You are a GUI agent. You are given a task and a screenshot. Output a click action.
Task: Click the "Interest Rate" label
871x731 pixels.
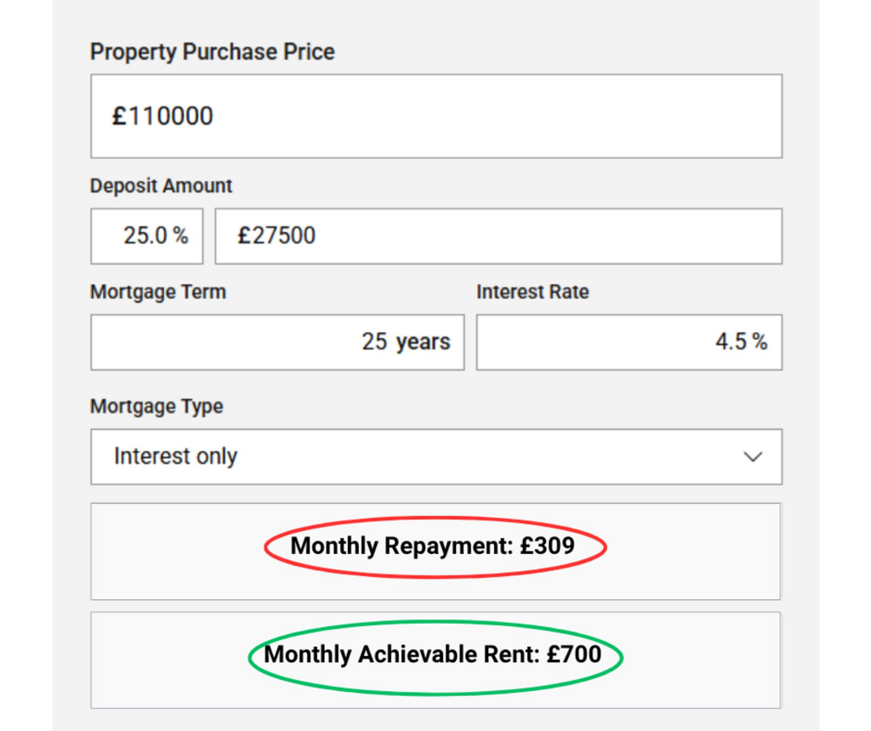pyautogui.click(x=532, y=292)
